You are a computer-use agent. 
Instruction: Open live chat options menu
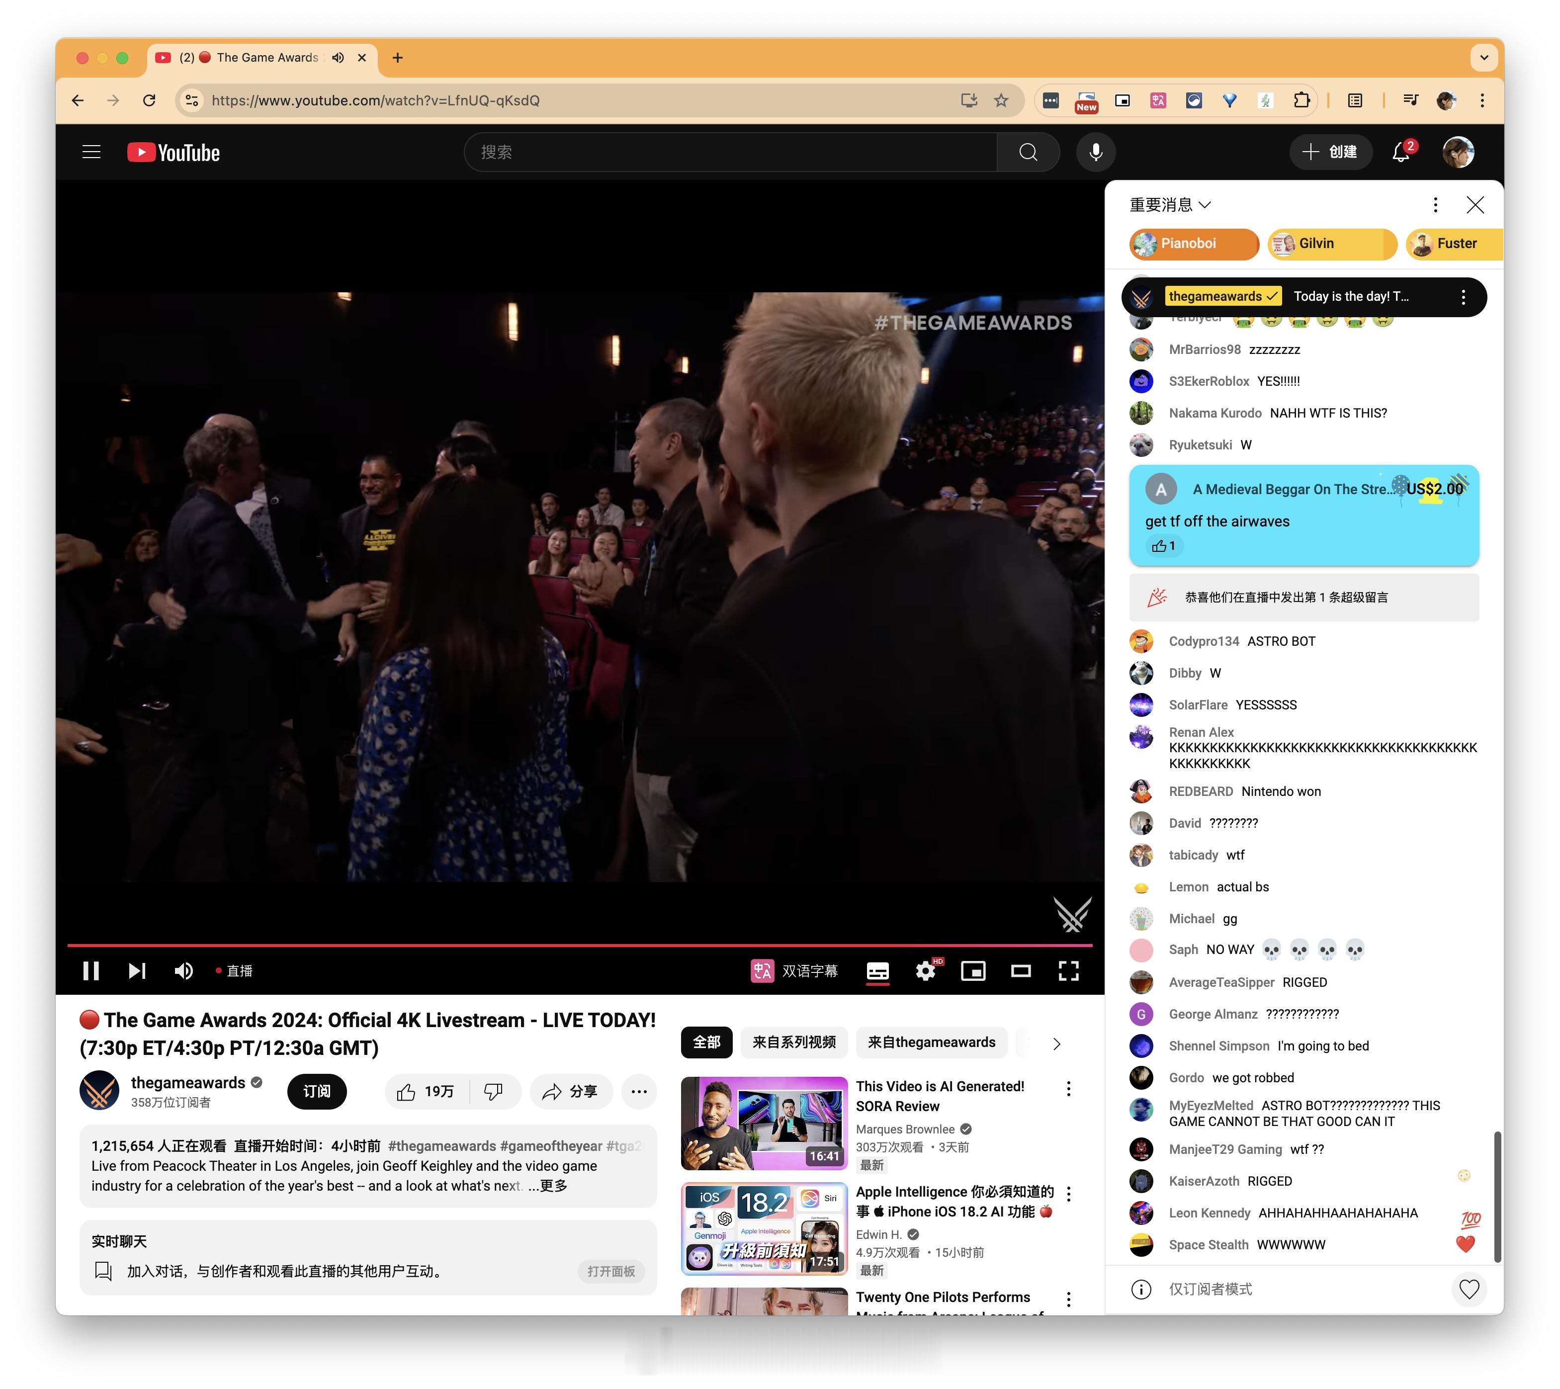[x=1436, y=204]
